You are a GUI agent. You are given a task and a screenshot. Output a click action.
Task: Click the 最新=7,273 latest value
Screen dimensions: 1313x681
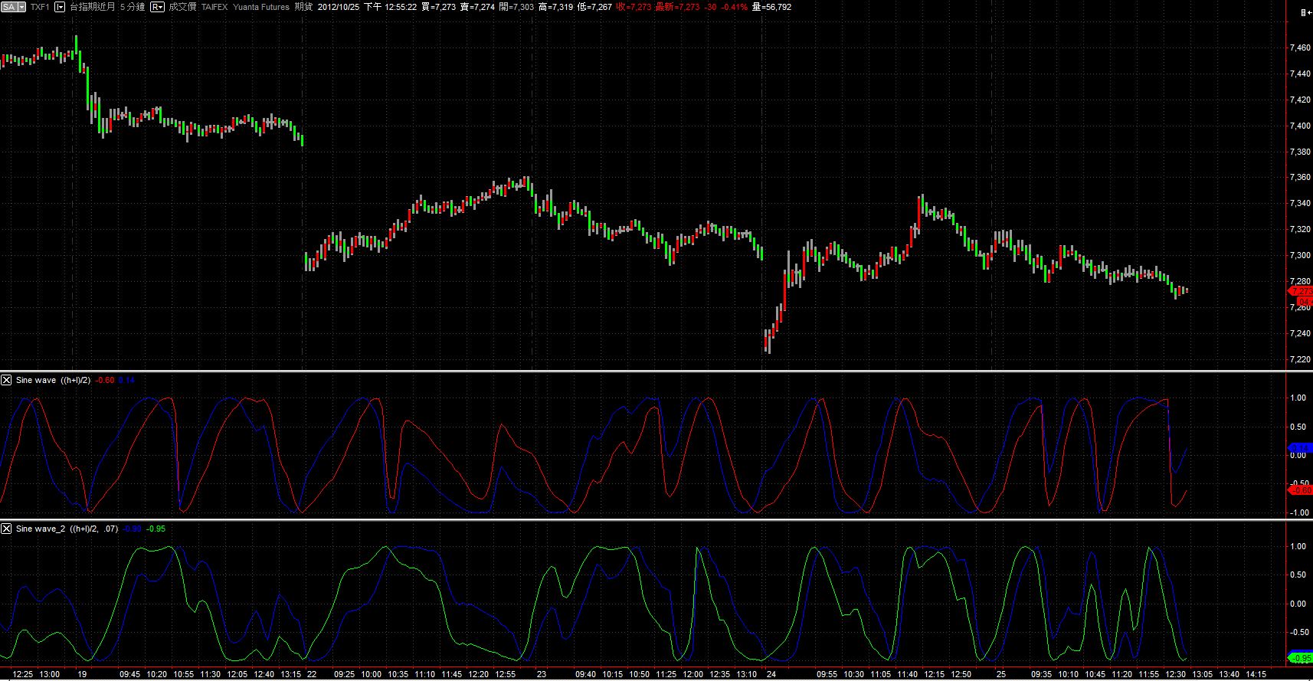click(x=677, y=7)
